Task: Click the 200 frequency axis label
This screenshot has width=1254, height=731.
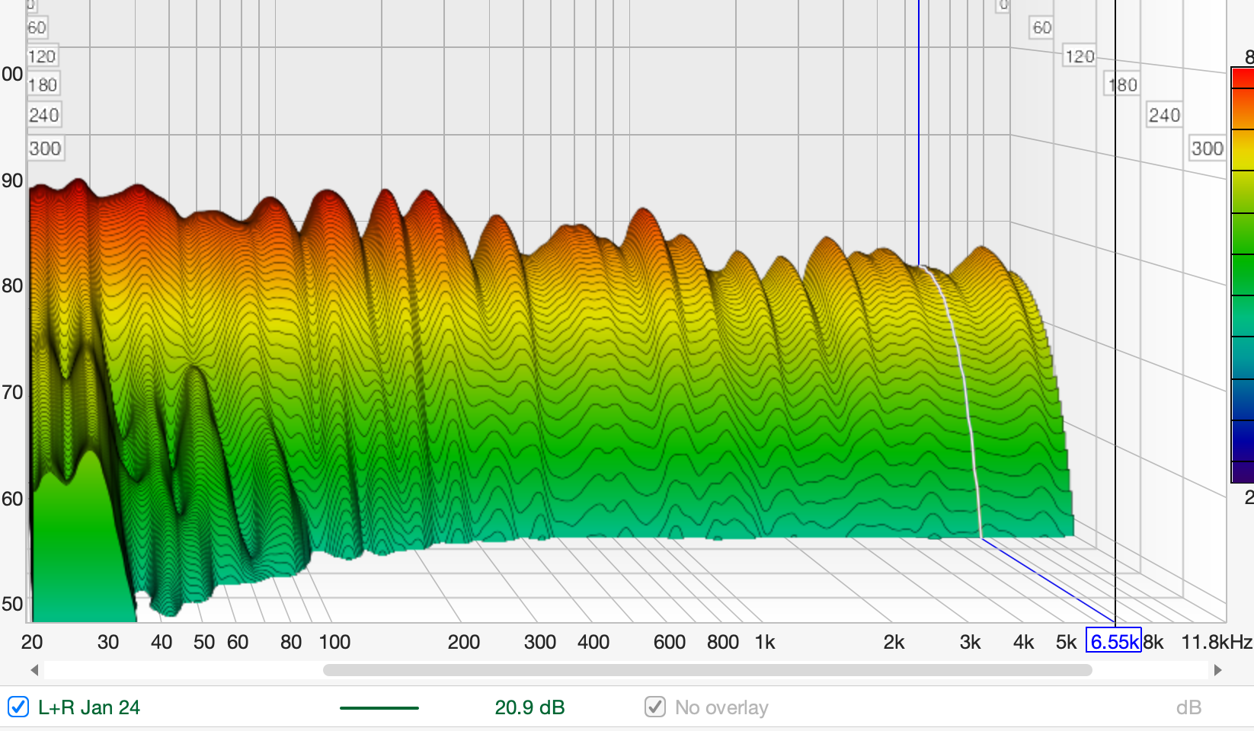Action: tap(464, 642)
